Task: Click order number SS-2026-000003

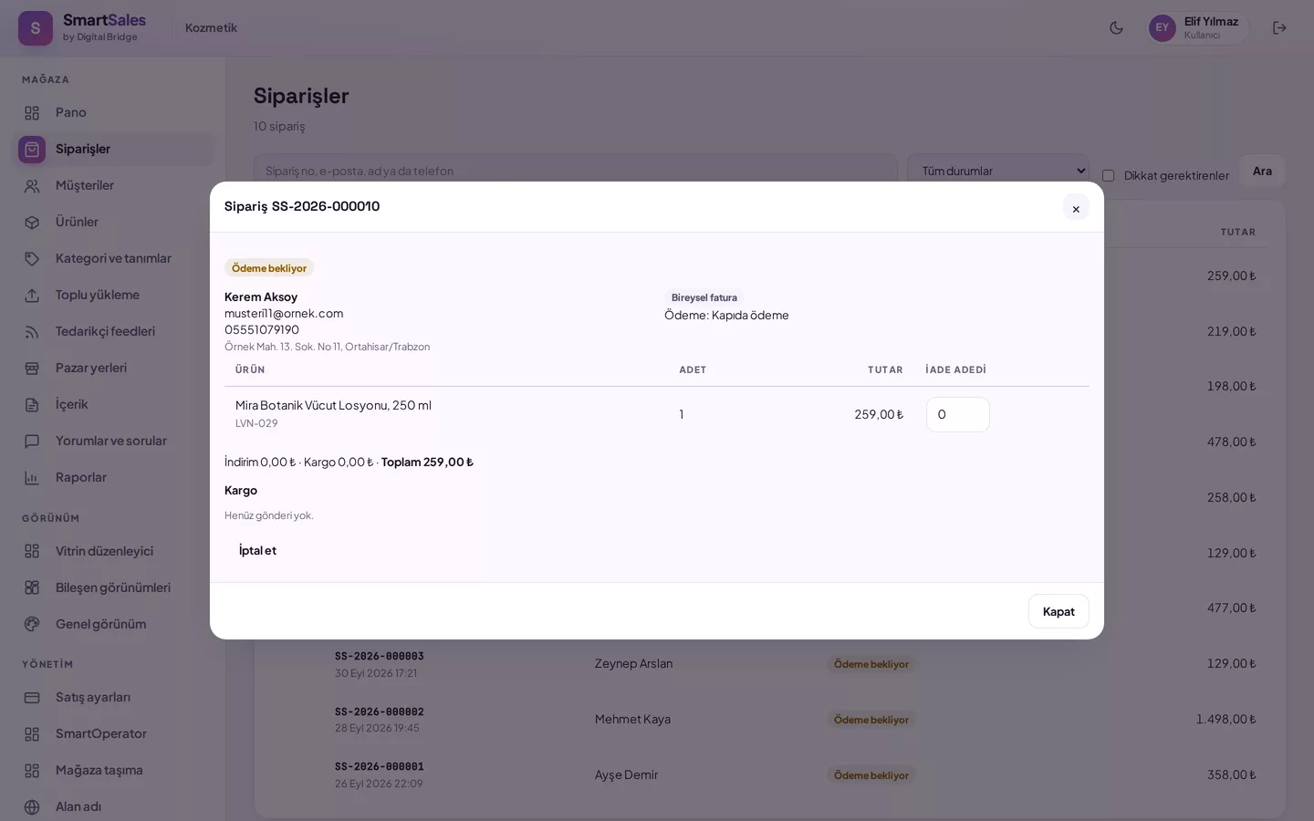Action: [379, 656]
